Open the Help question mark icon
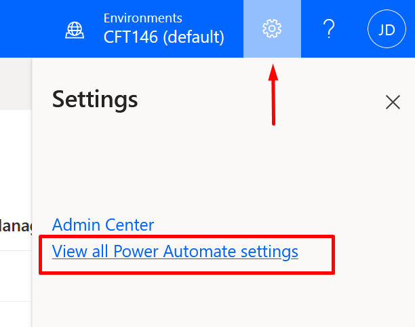The height and width of the screenshot is (327, 415). [x=329, y=28]
